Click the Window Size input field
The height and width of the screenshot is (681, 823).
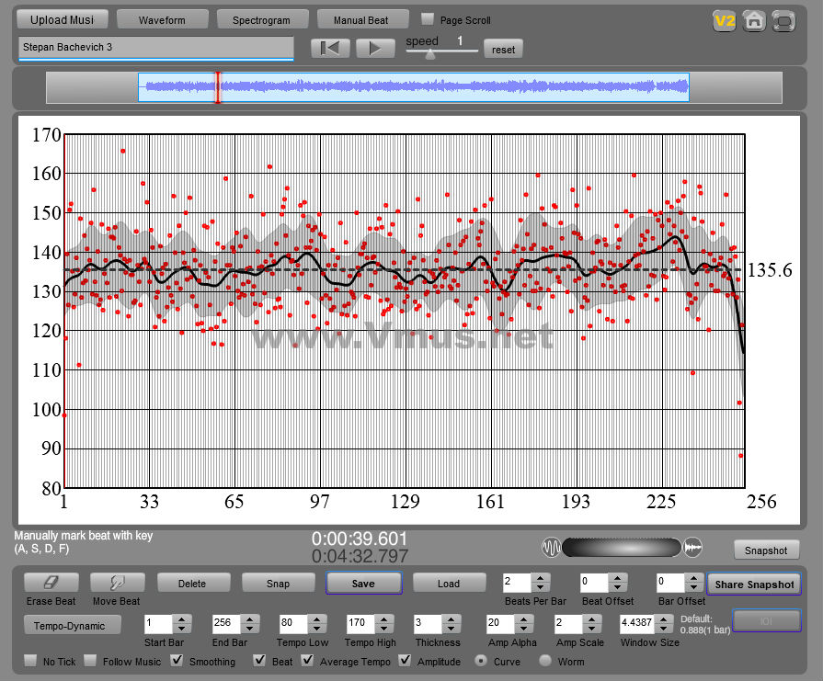pyautogui.click(x=637, y=623)
